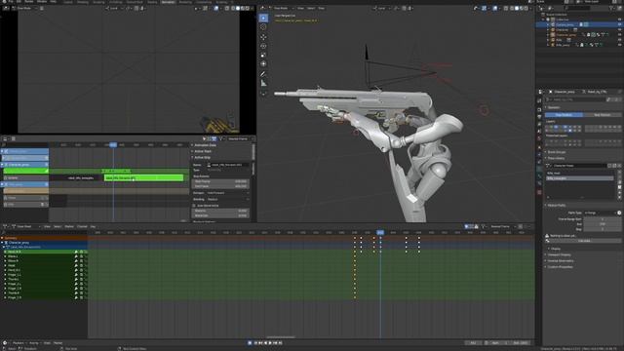Toggle visibility eye of Character in outliner

point(619,29)
